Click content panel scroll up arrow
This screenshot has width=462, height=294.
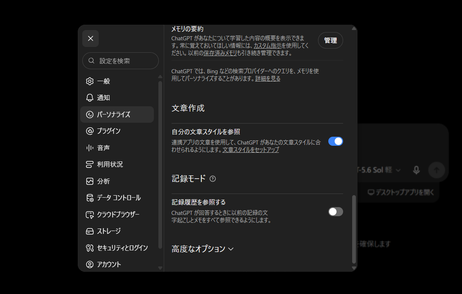pos(354,28)
